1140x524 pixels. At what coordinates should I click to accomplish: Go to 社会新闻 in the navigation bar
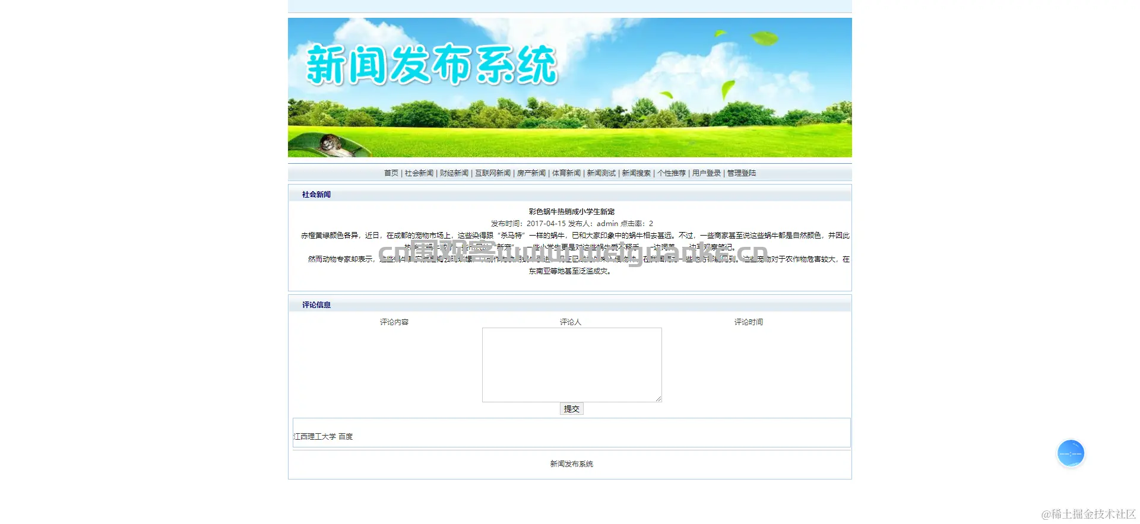coord(419,173)
